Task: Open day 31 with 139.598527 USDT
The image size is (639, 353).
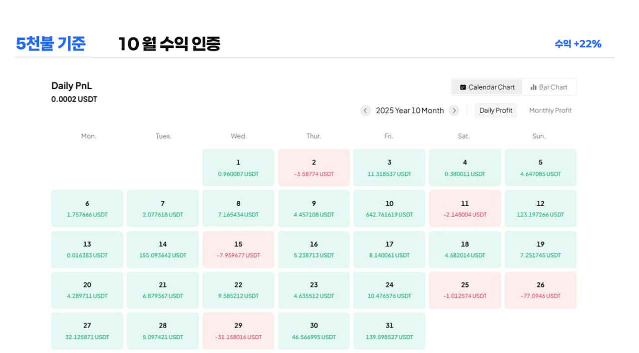Action: coord(389,331)
